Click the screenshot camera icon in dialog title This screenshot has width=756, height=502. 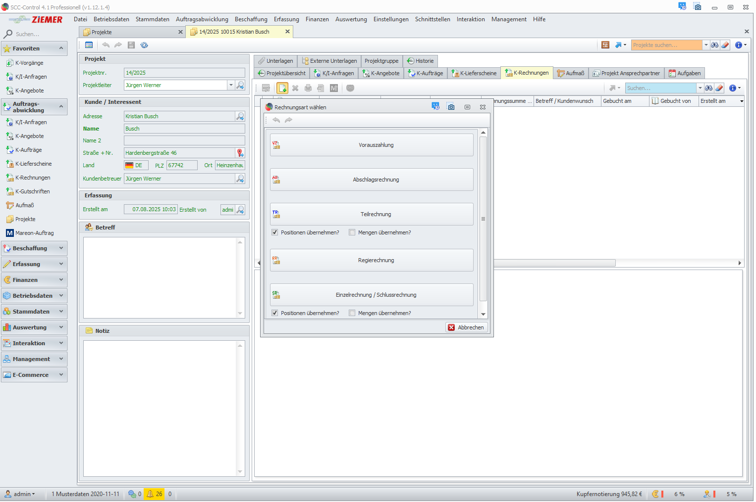pos(451,107)
